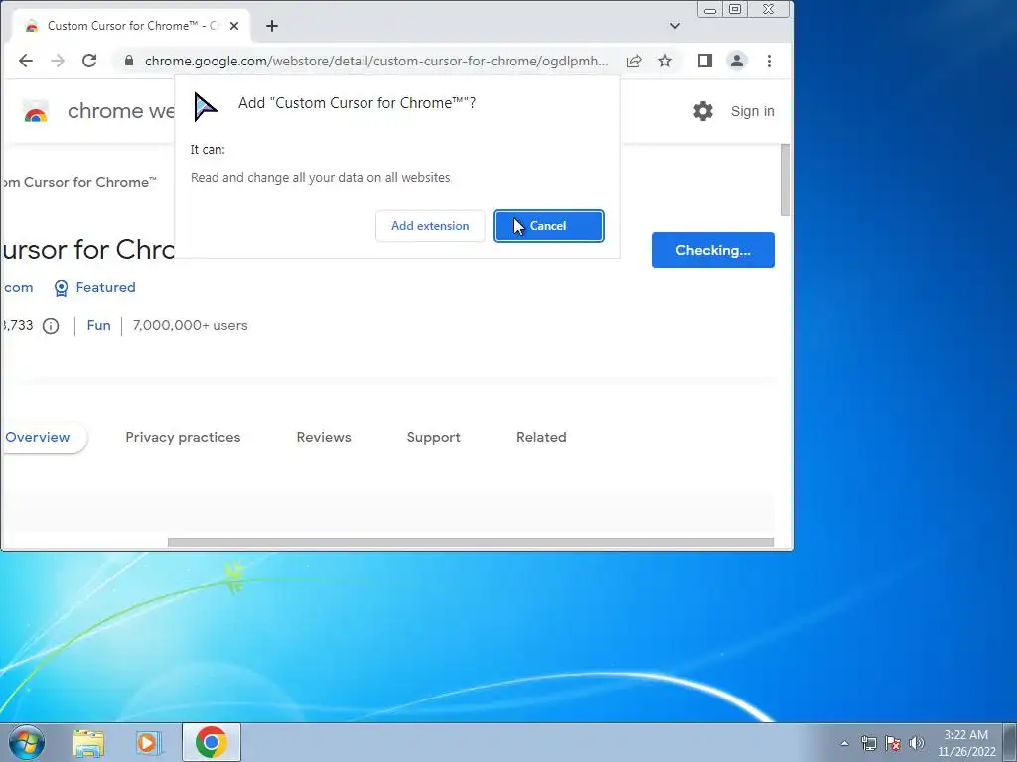Switch to the Privacy practices tab
The image size is (1017, 762).
[183, 437]
